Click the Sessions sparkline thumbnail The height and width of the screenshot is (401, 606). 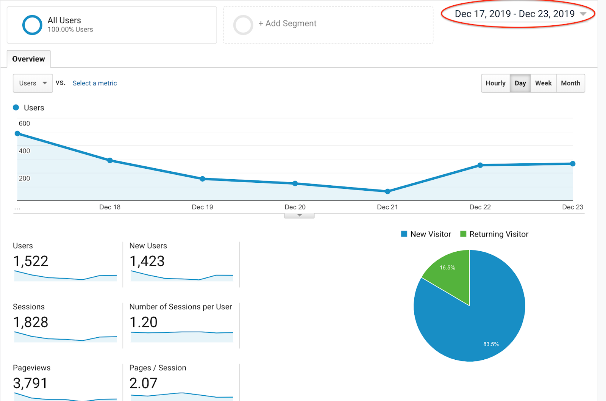click(65, 337)
